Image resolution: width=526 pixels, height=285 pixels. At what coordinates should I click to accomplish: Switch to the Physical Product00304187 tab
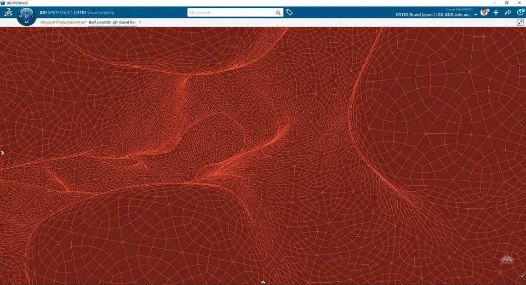tap(64, 22)
